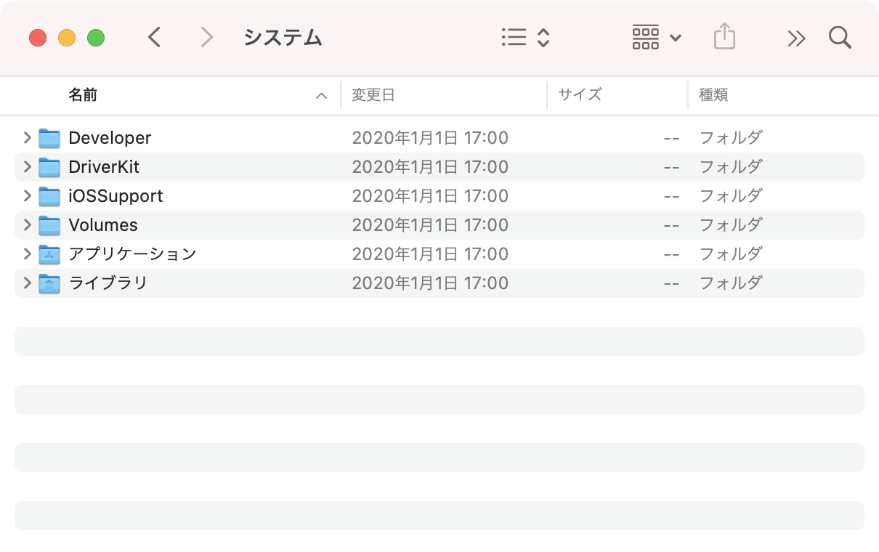879x552 pixels.
Task: Click the 変更日 column header
Action: pyautogui.click(x=373, y=95)
